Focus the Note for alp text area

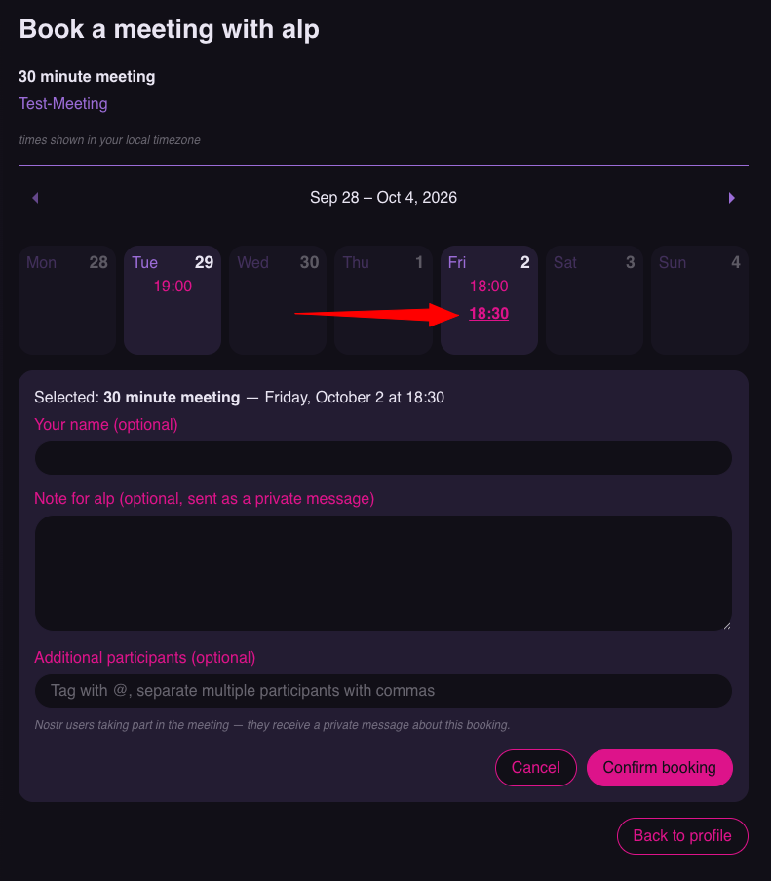pyautogui.click(x=383, y=573)
